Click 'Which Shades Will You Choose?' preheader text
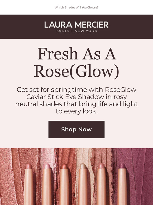This screenshot has height=205, width=153. [77, 7]
